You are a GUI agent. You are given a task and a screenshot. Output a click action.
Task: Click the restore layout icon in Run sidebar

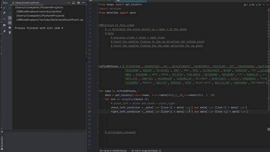(x=4, y=25)
